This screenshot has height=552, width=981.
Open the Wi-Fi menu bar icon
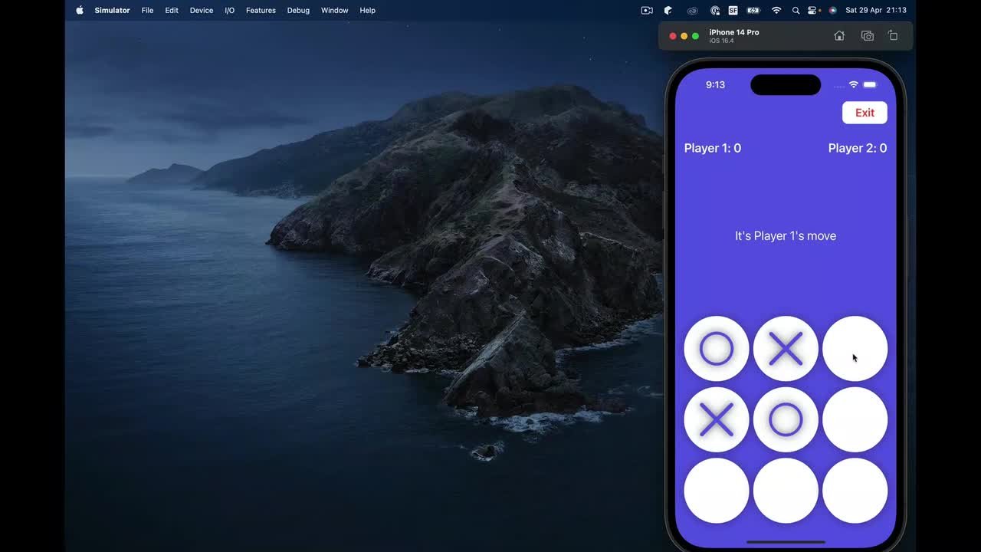(776, 10)
